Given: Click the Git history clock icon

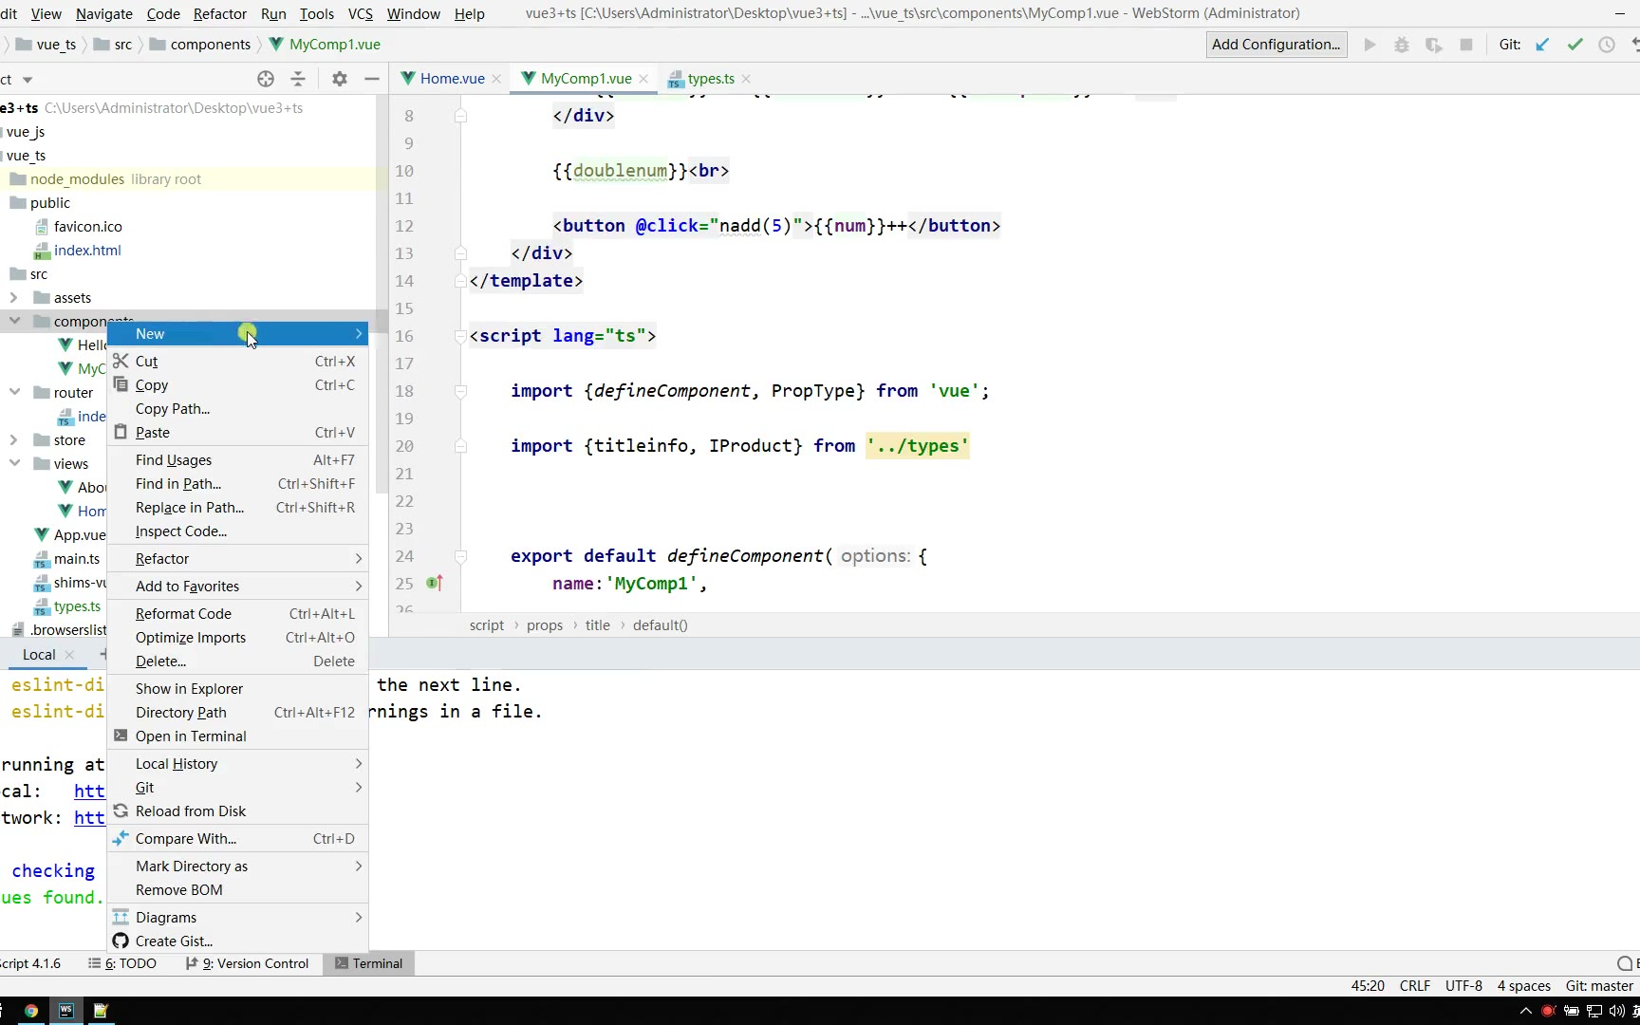Looking at the screenshot, I should tap(1606, 45).
